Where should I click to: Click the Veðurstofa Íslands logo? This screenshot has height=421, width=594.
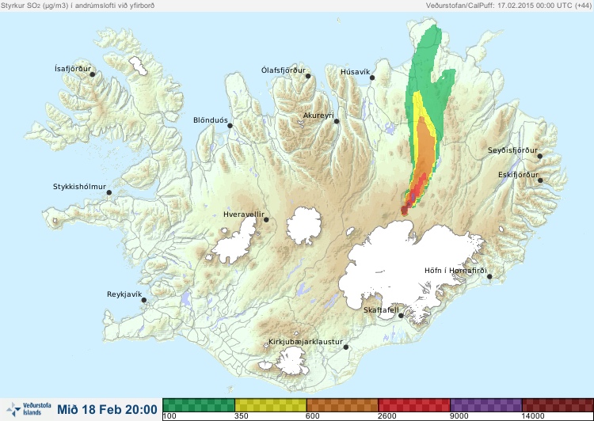pyautogui.click(x=29, y=409)
